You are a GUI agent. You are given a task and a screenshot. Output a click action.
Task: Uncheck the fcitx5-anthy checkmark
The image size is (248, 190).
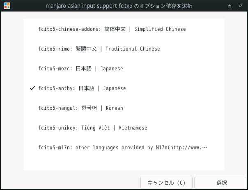[32, 88]
